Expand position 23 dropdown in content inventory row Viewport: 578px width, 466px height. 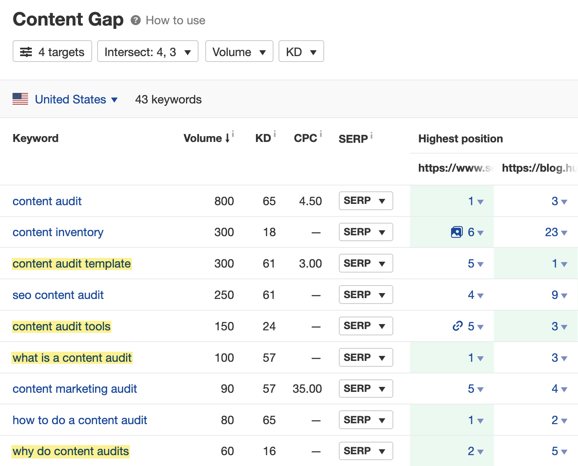pos(565,232)
